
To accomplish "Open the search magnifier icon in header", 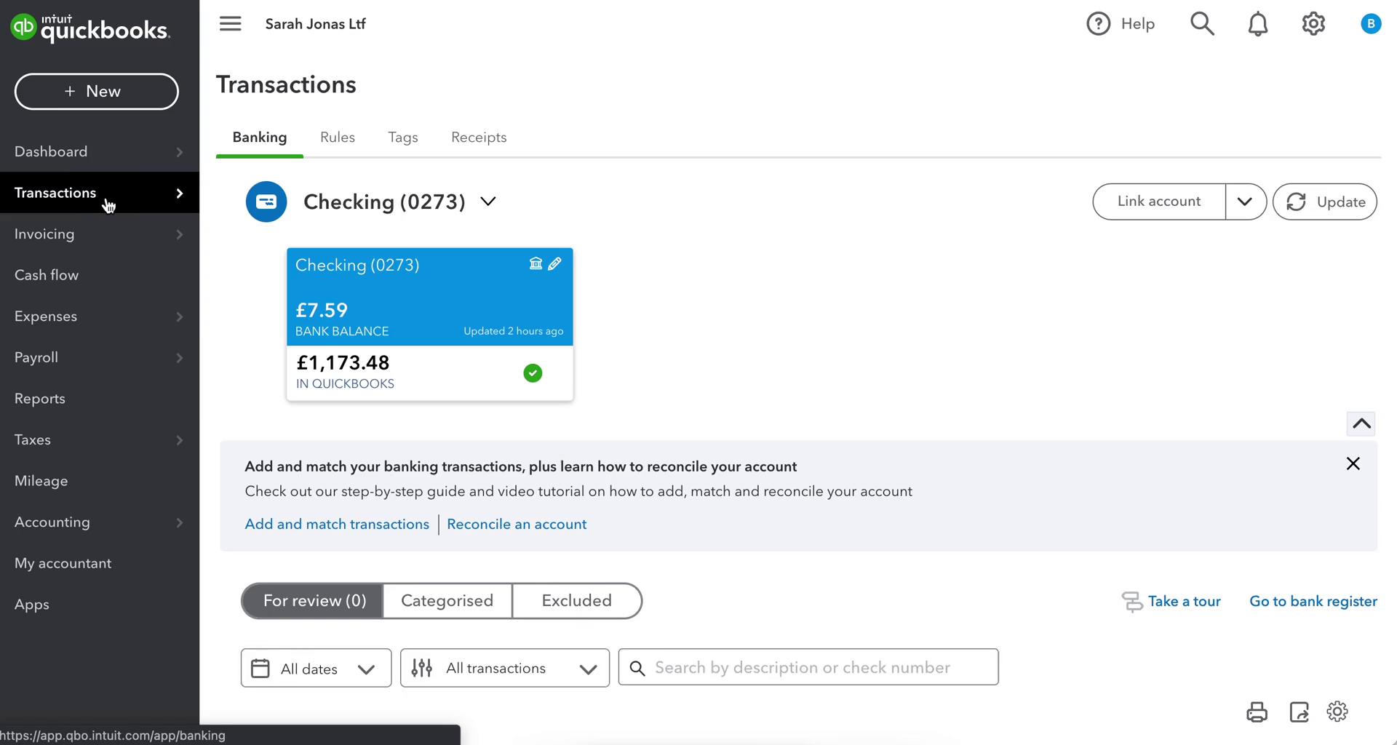I will coord(1202,24).
